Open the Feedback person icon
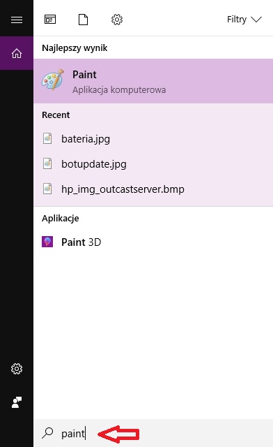This screenshot has height=447, width=273. (17, 402)
